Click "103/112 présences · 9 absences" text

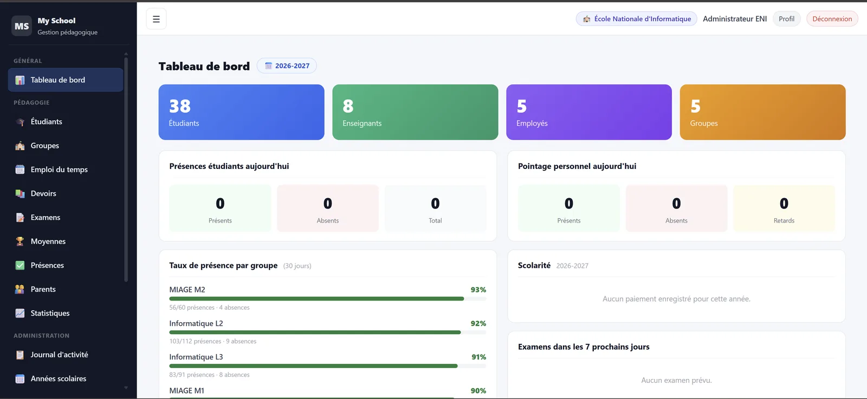coord(213,342)
